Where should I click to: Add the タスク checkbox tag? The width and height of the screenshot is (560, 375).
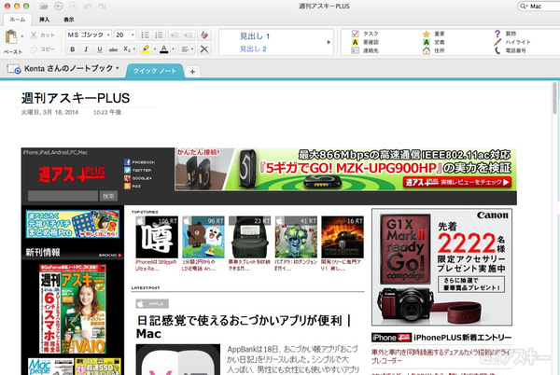click(x=365, y=34)
